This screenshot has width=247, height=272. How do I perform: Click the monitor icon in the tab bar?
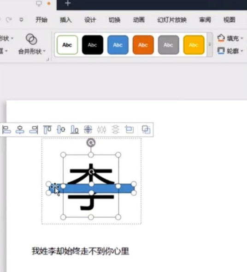[x=39, y=4]
